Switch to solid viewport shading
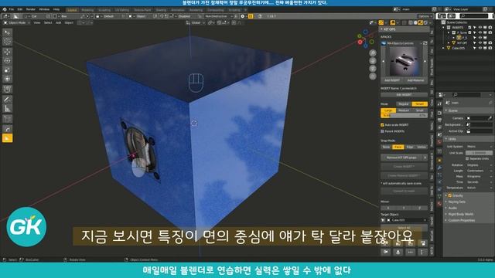The image size is (495, 278). [x=415, y=22]
